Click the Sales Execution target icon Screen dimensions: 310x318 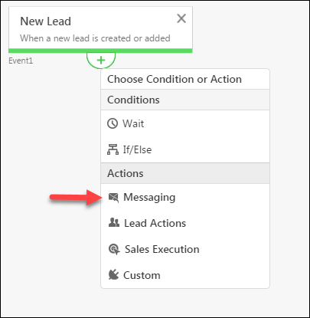point(114,249)
